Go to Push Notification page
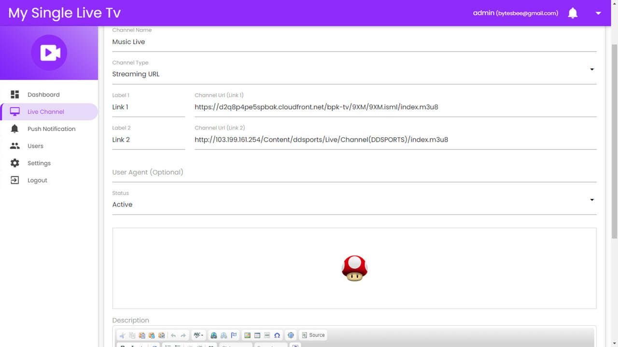 point(51,129)
